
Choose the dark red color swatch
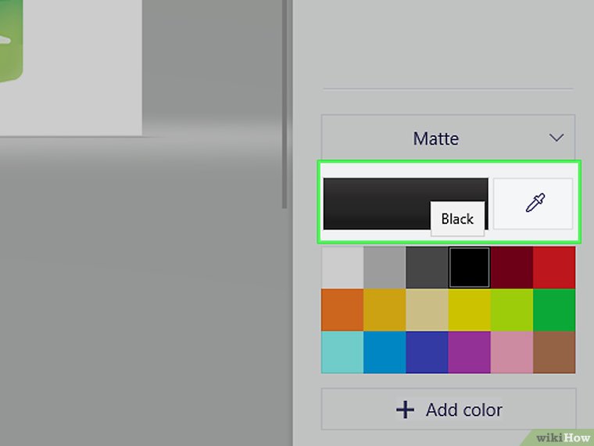coord(511,268)
